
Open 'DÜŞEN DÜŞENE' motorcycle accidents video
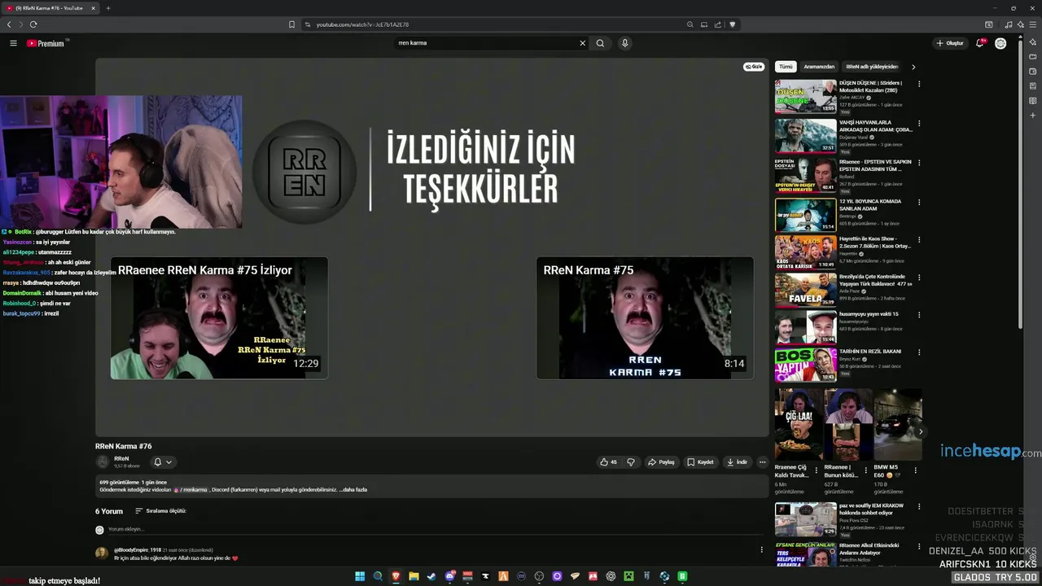[805, 96]
